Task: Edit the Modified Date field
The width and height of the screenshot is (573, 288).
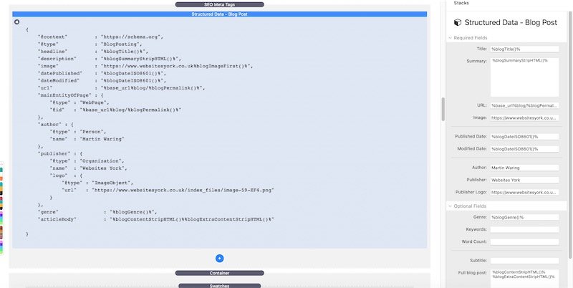Action: coord(524,149)
